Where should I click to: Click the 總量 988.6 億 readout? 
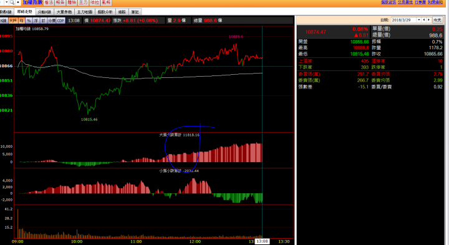(x=208, y=21)
